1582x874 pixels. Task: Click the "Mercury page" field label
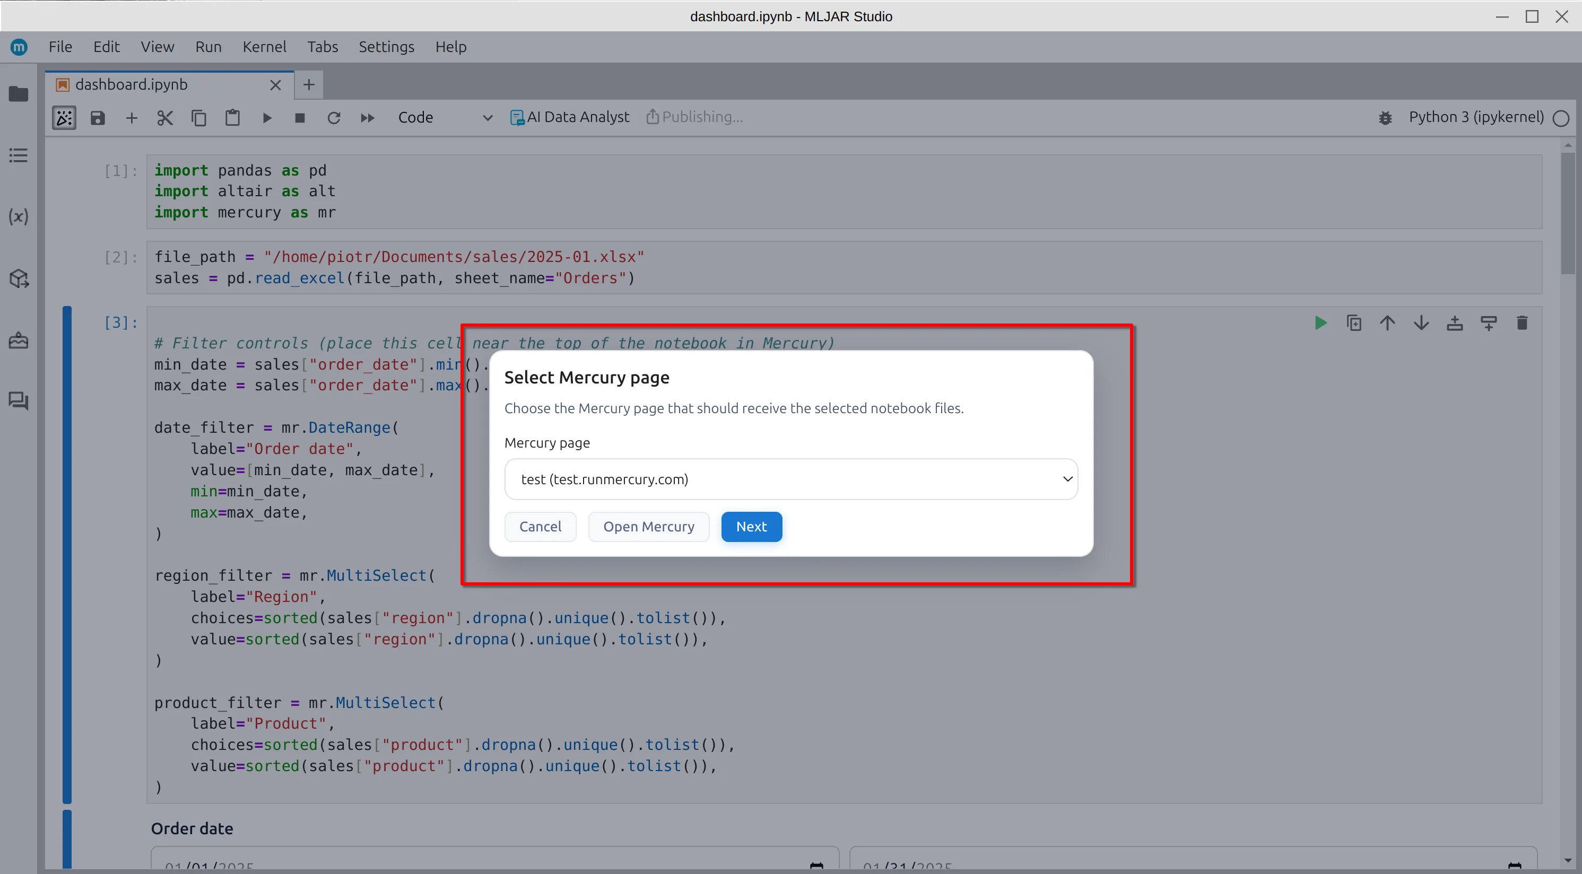click(546, 443)
